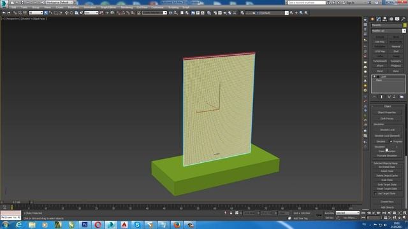The width and height of the screenshot is (408, 229).
Task: Open Skype from the Windows taskbar
Action: 137,225
